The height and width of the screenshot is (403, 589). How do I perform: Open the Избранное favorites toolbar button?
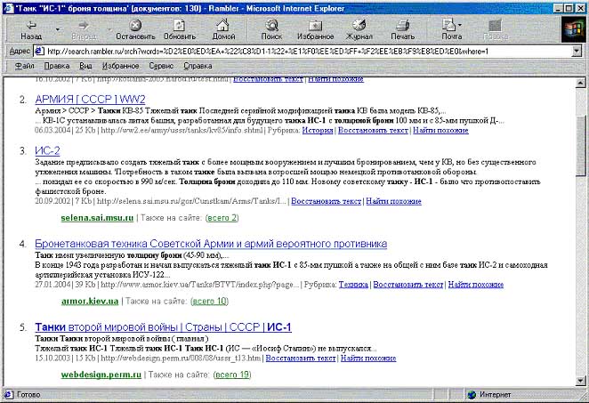[315, 30]
